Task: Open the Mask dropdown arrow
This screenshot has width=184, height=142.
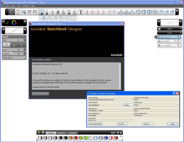Action: click(x=181, y=29)
